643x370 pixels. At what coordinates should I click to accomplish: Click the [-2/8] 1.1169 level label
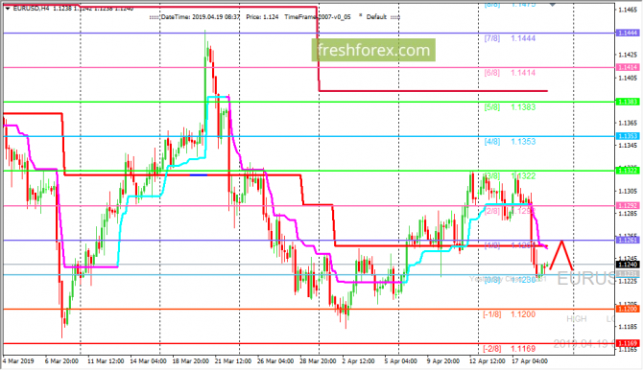tap(509, 349)
